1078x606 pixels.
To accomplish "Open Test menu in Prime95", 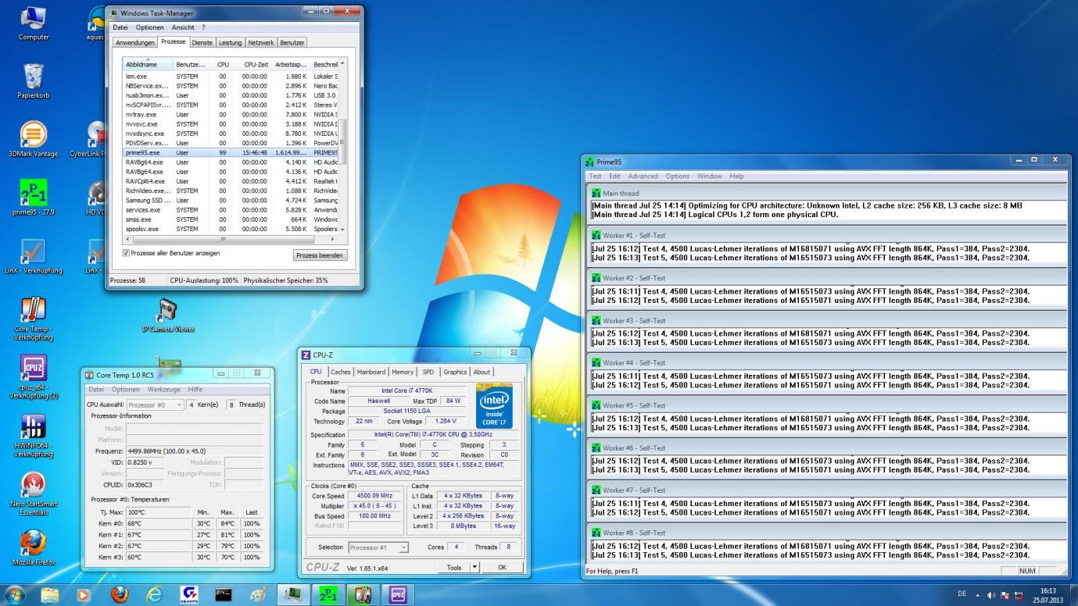I will point(596,176).
